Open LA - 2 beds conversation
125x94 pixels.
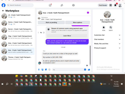[x=17, y=16]
